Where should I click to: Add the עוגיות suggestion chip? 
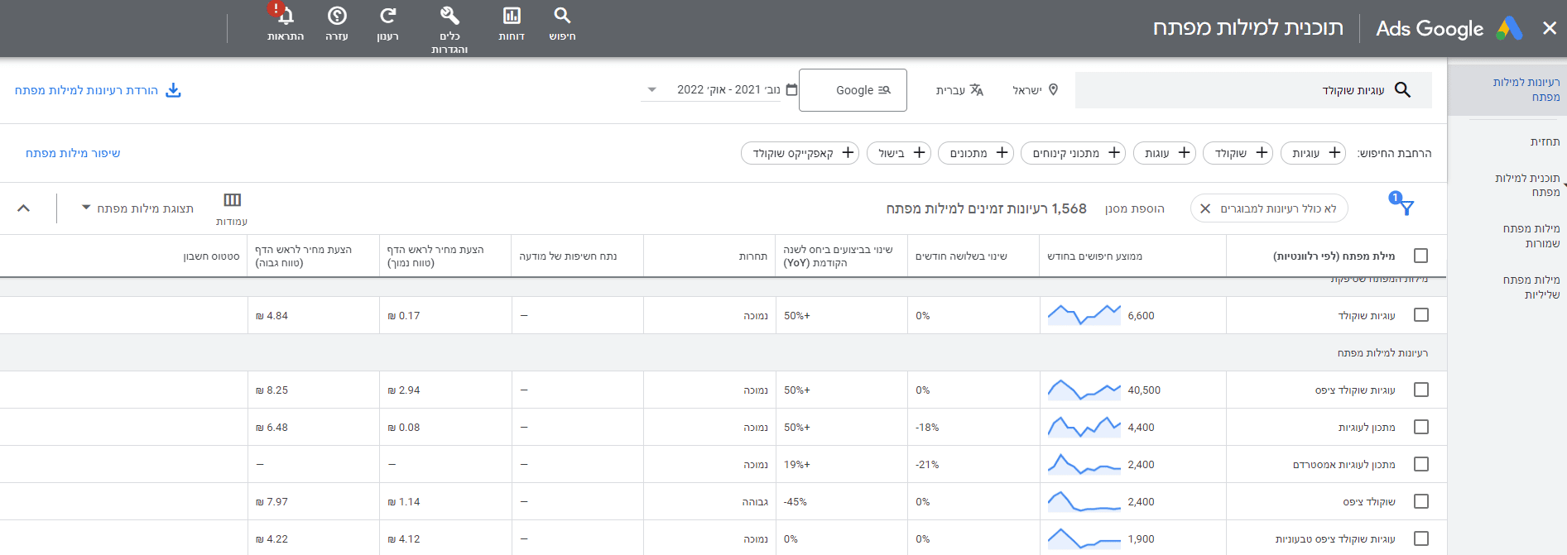1313,153
